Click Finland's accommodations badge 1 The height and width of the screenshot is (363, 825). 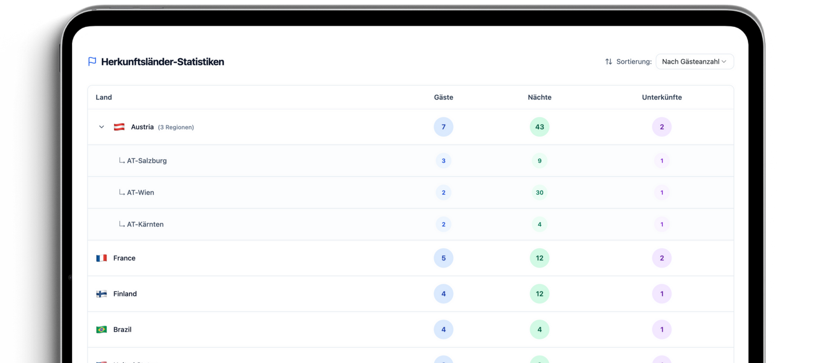(x=662, y=294)
